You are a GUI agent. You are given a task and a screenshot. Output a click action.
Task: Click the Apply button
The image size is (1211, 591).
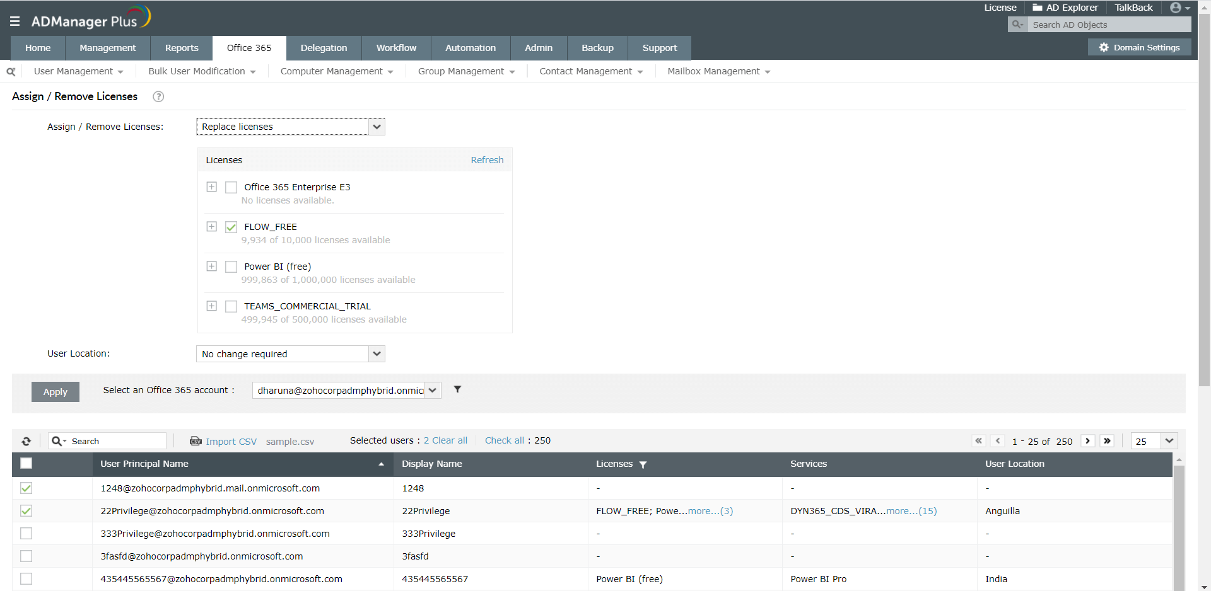pos(56,392)
